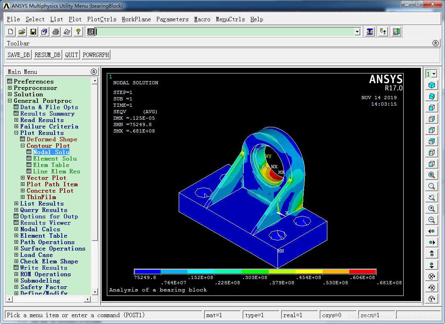Open the MenuCtrls menu
The height and width of the screenshot is (324, 445).
[230, 19]
